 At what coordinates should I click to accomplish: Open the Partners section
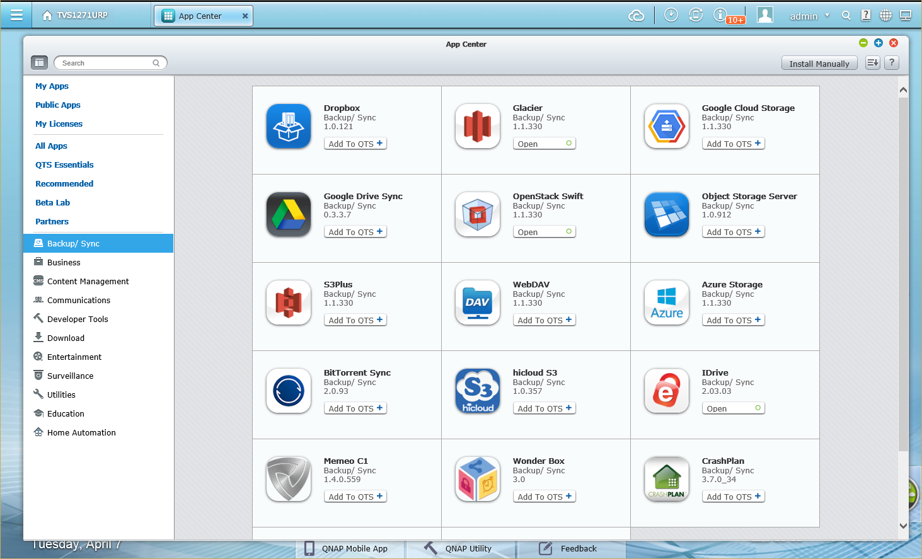pyautogui.click(x=52, y=221)
